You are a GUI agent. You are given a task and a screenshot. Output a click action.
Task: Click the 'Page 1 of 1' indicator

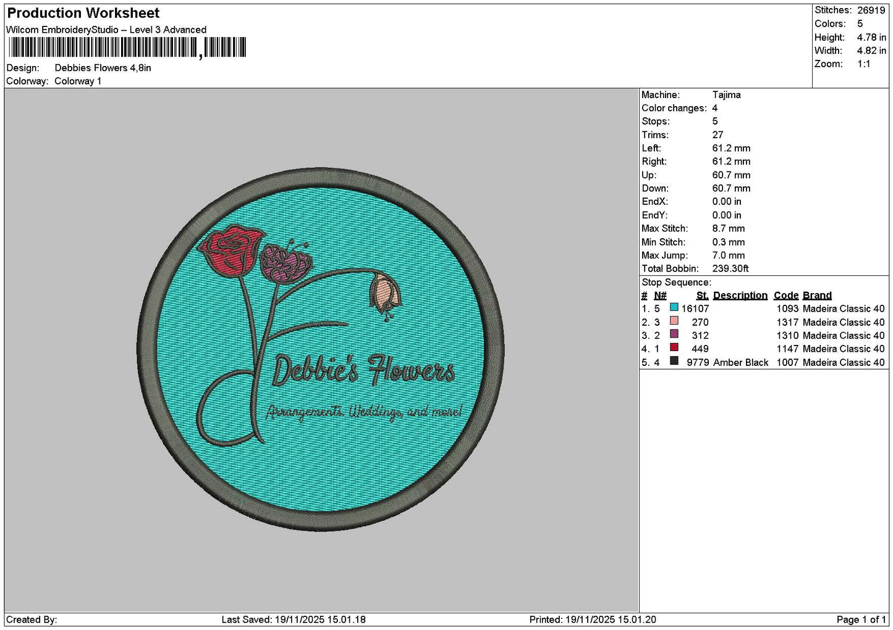[x=861, y=620]
